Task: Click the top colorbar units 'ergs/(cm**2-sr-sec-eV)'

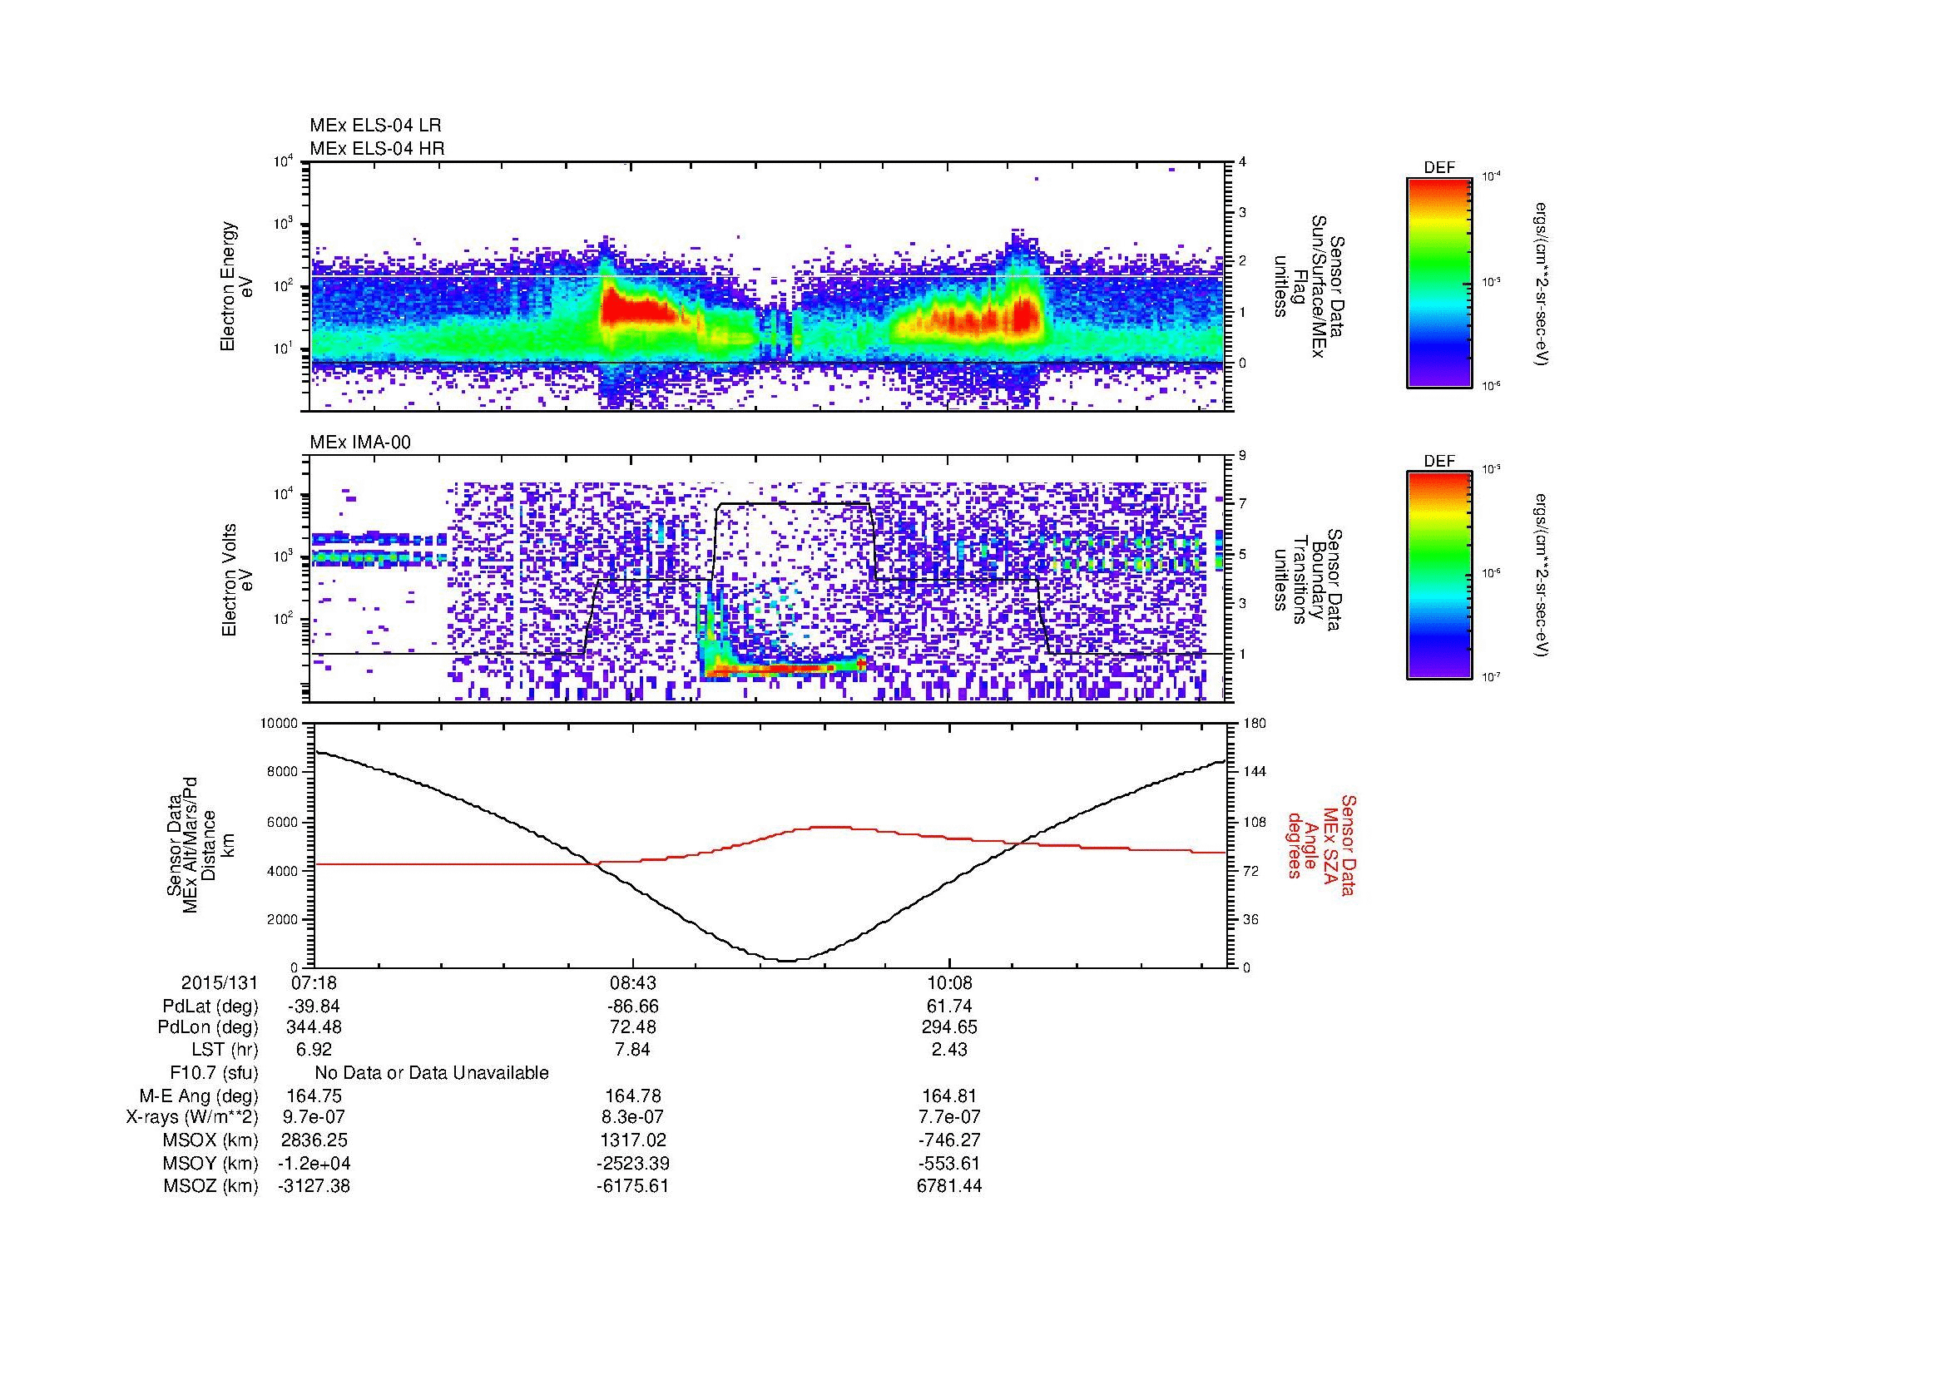Action: [1542, 284]
